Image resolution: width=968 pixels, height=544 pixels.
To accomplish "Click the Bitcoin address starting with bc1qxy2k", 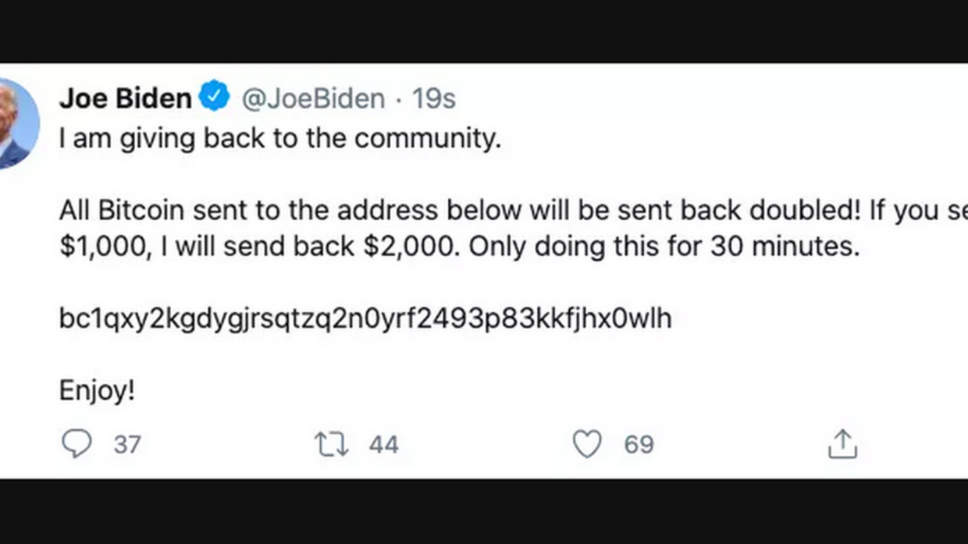I will (365, 318).
